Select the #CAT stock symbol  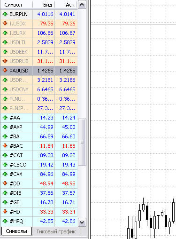coord(16,155)
